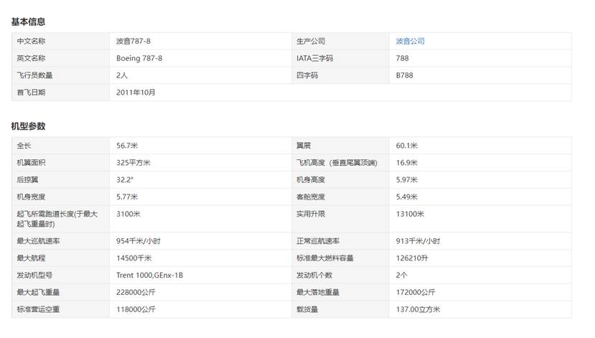Click the Trent 1000,GEnx-1B value
The height and width of the screenshot is (338, 595).
click(149, 275)
